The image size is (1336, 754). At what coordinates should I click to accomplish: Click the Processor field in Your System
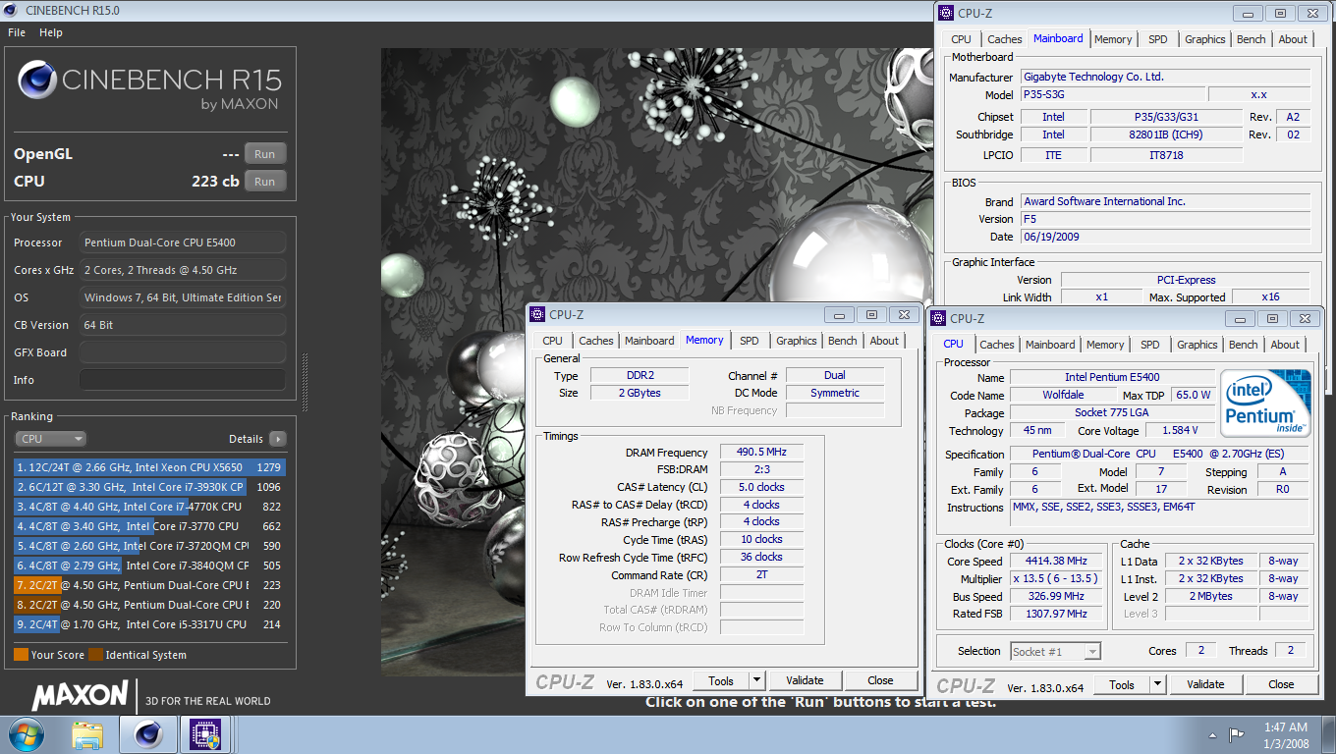(x=183, y=242)
